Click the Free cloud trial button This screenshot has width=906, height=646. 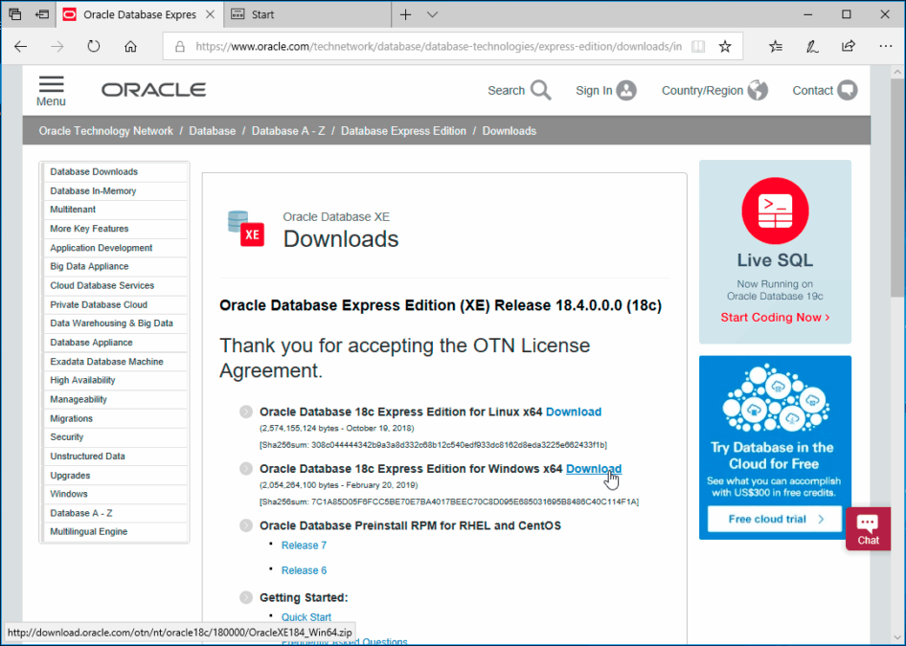click(774, 519)
